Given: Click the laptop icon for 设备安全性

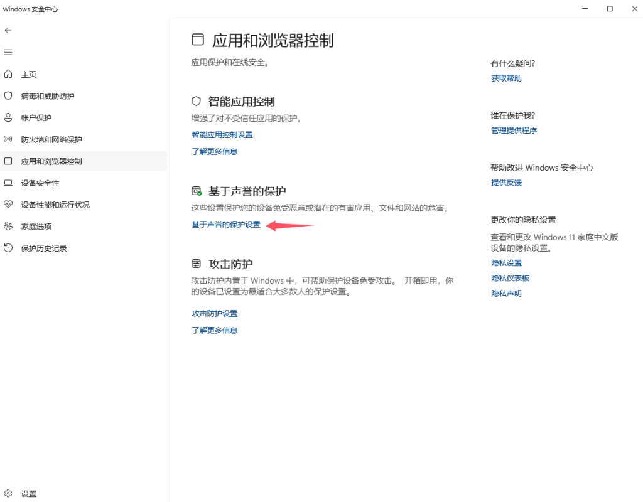Looking at the screenshot, I should (x=8, y=183).
